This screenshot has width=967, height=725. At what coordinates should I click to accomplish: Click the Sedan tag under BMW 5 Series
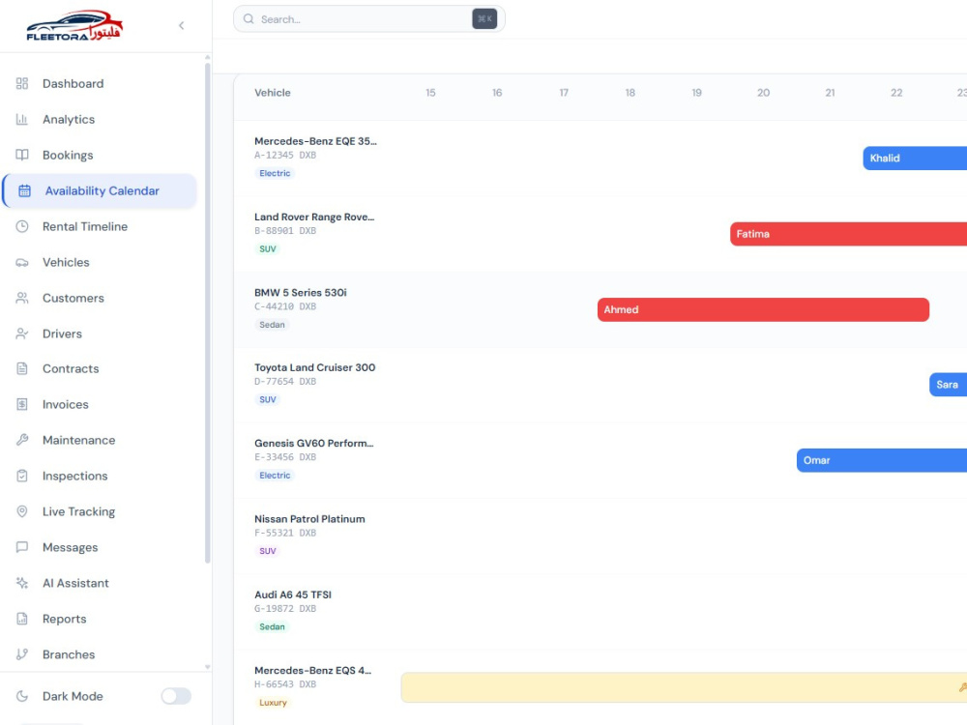point(272,325)
